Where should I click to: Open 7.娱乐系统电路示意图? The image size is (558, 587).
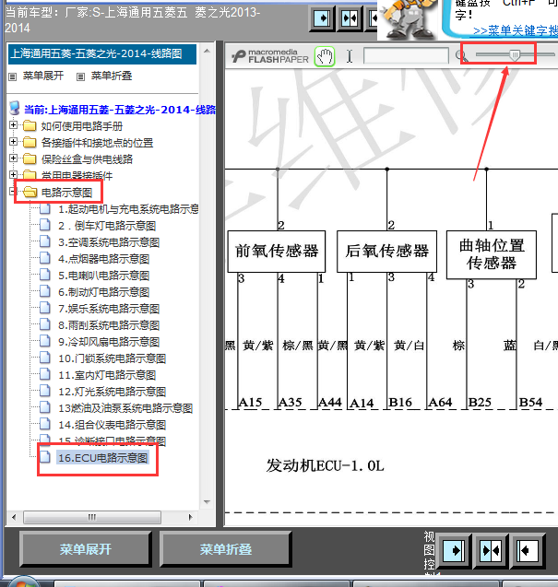(109, 309)
